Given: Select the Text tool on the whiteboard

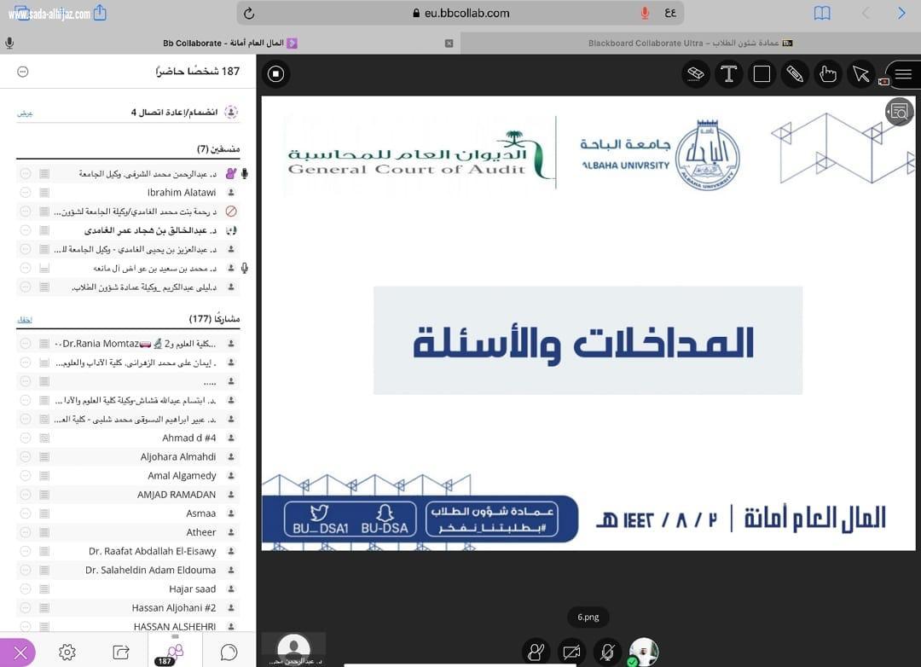Looking at the screenshot, I should pos(729,74).
